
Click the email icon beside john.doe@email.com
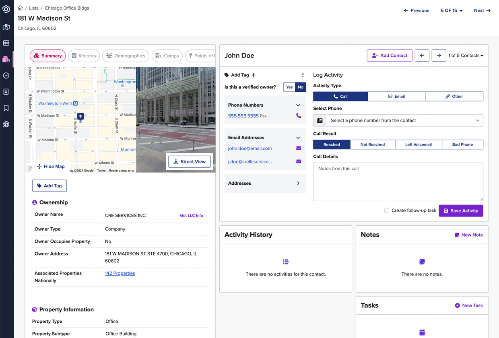[x=298, y=148]
